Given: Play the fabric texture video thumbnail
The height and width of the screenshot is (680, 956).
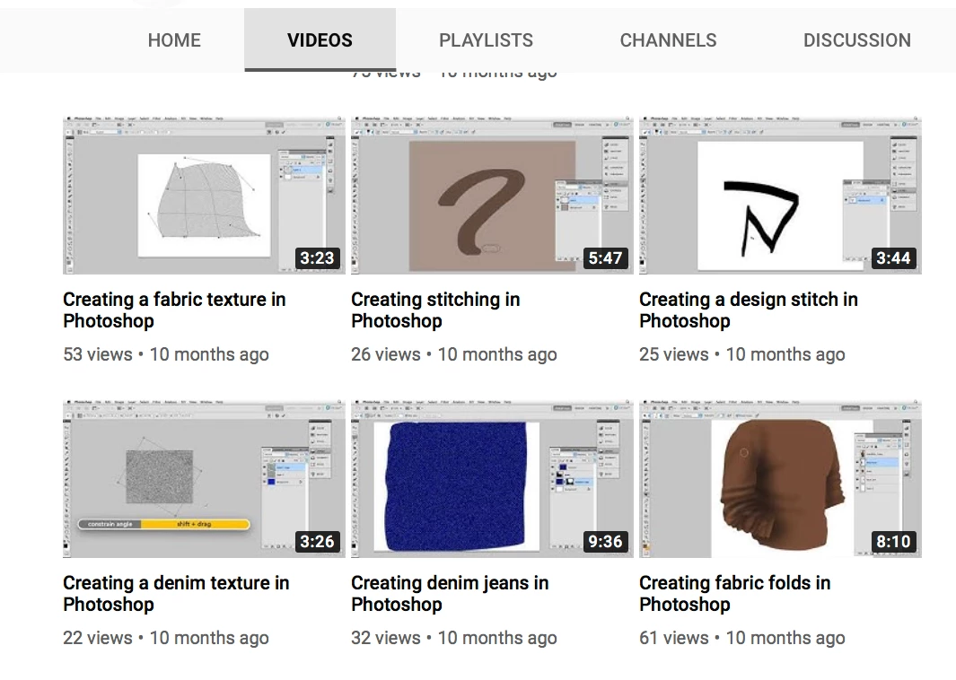Looking at the screenshot, I should tap(204, 196).
